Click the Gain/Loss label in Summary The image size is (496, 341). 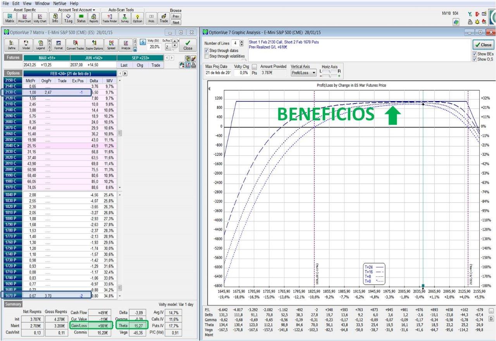(x=78, y=326)
